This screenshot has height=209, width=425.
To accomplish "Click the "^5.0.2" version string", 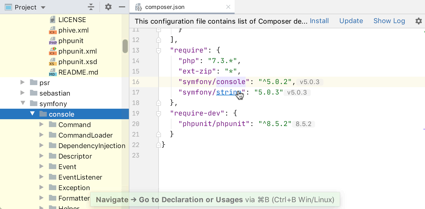I will click(275, 82).
